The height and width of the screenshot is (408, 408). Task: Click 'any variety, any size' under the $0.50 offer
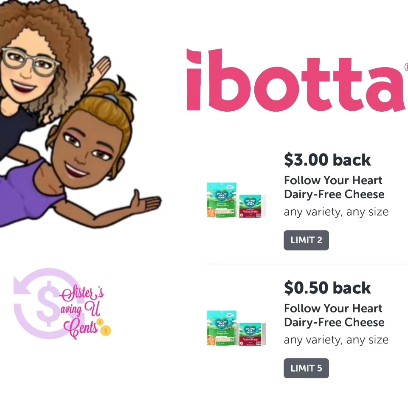[x=336, y=340]
